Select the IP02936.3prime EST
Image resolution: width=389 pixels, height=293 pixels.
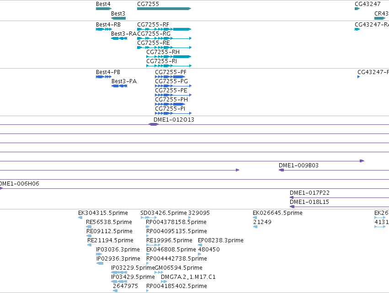point(100,263)
